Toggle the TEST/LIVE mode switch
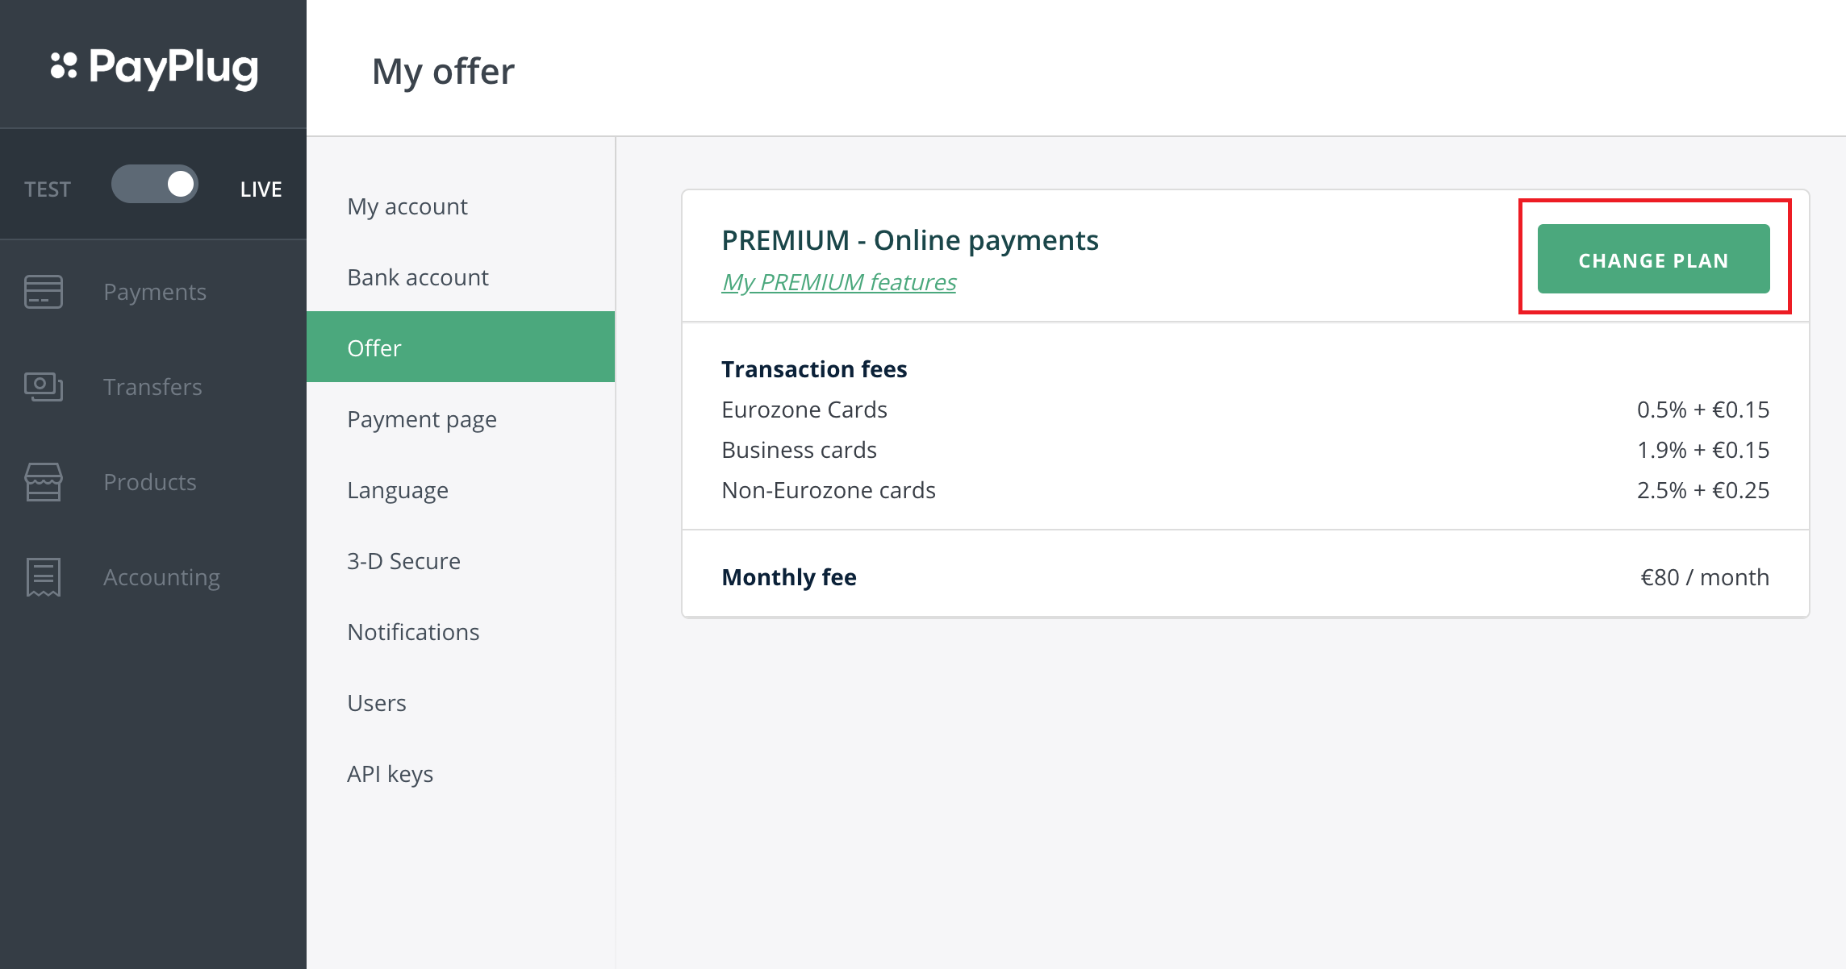Viewport: 1846px width, 969px height. point(155,185)
